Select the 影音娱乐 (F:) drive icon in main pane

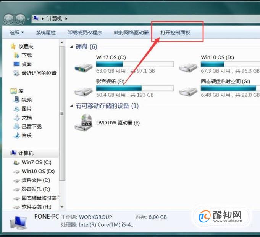tap(84, 92)
